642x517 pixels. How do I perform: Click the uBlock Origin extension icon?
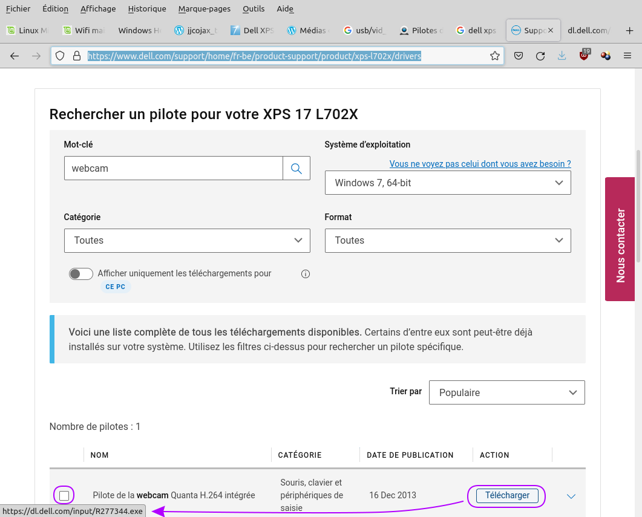pos(584,56)
